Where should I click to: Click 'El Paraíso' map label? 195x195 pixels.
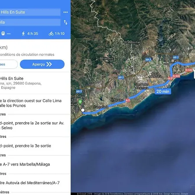coord(117,100)
